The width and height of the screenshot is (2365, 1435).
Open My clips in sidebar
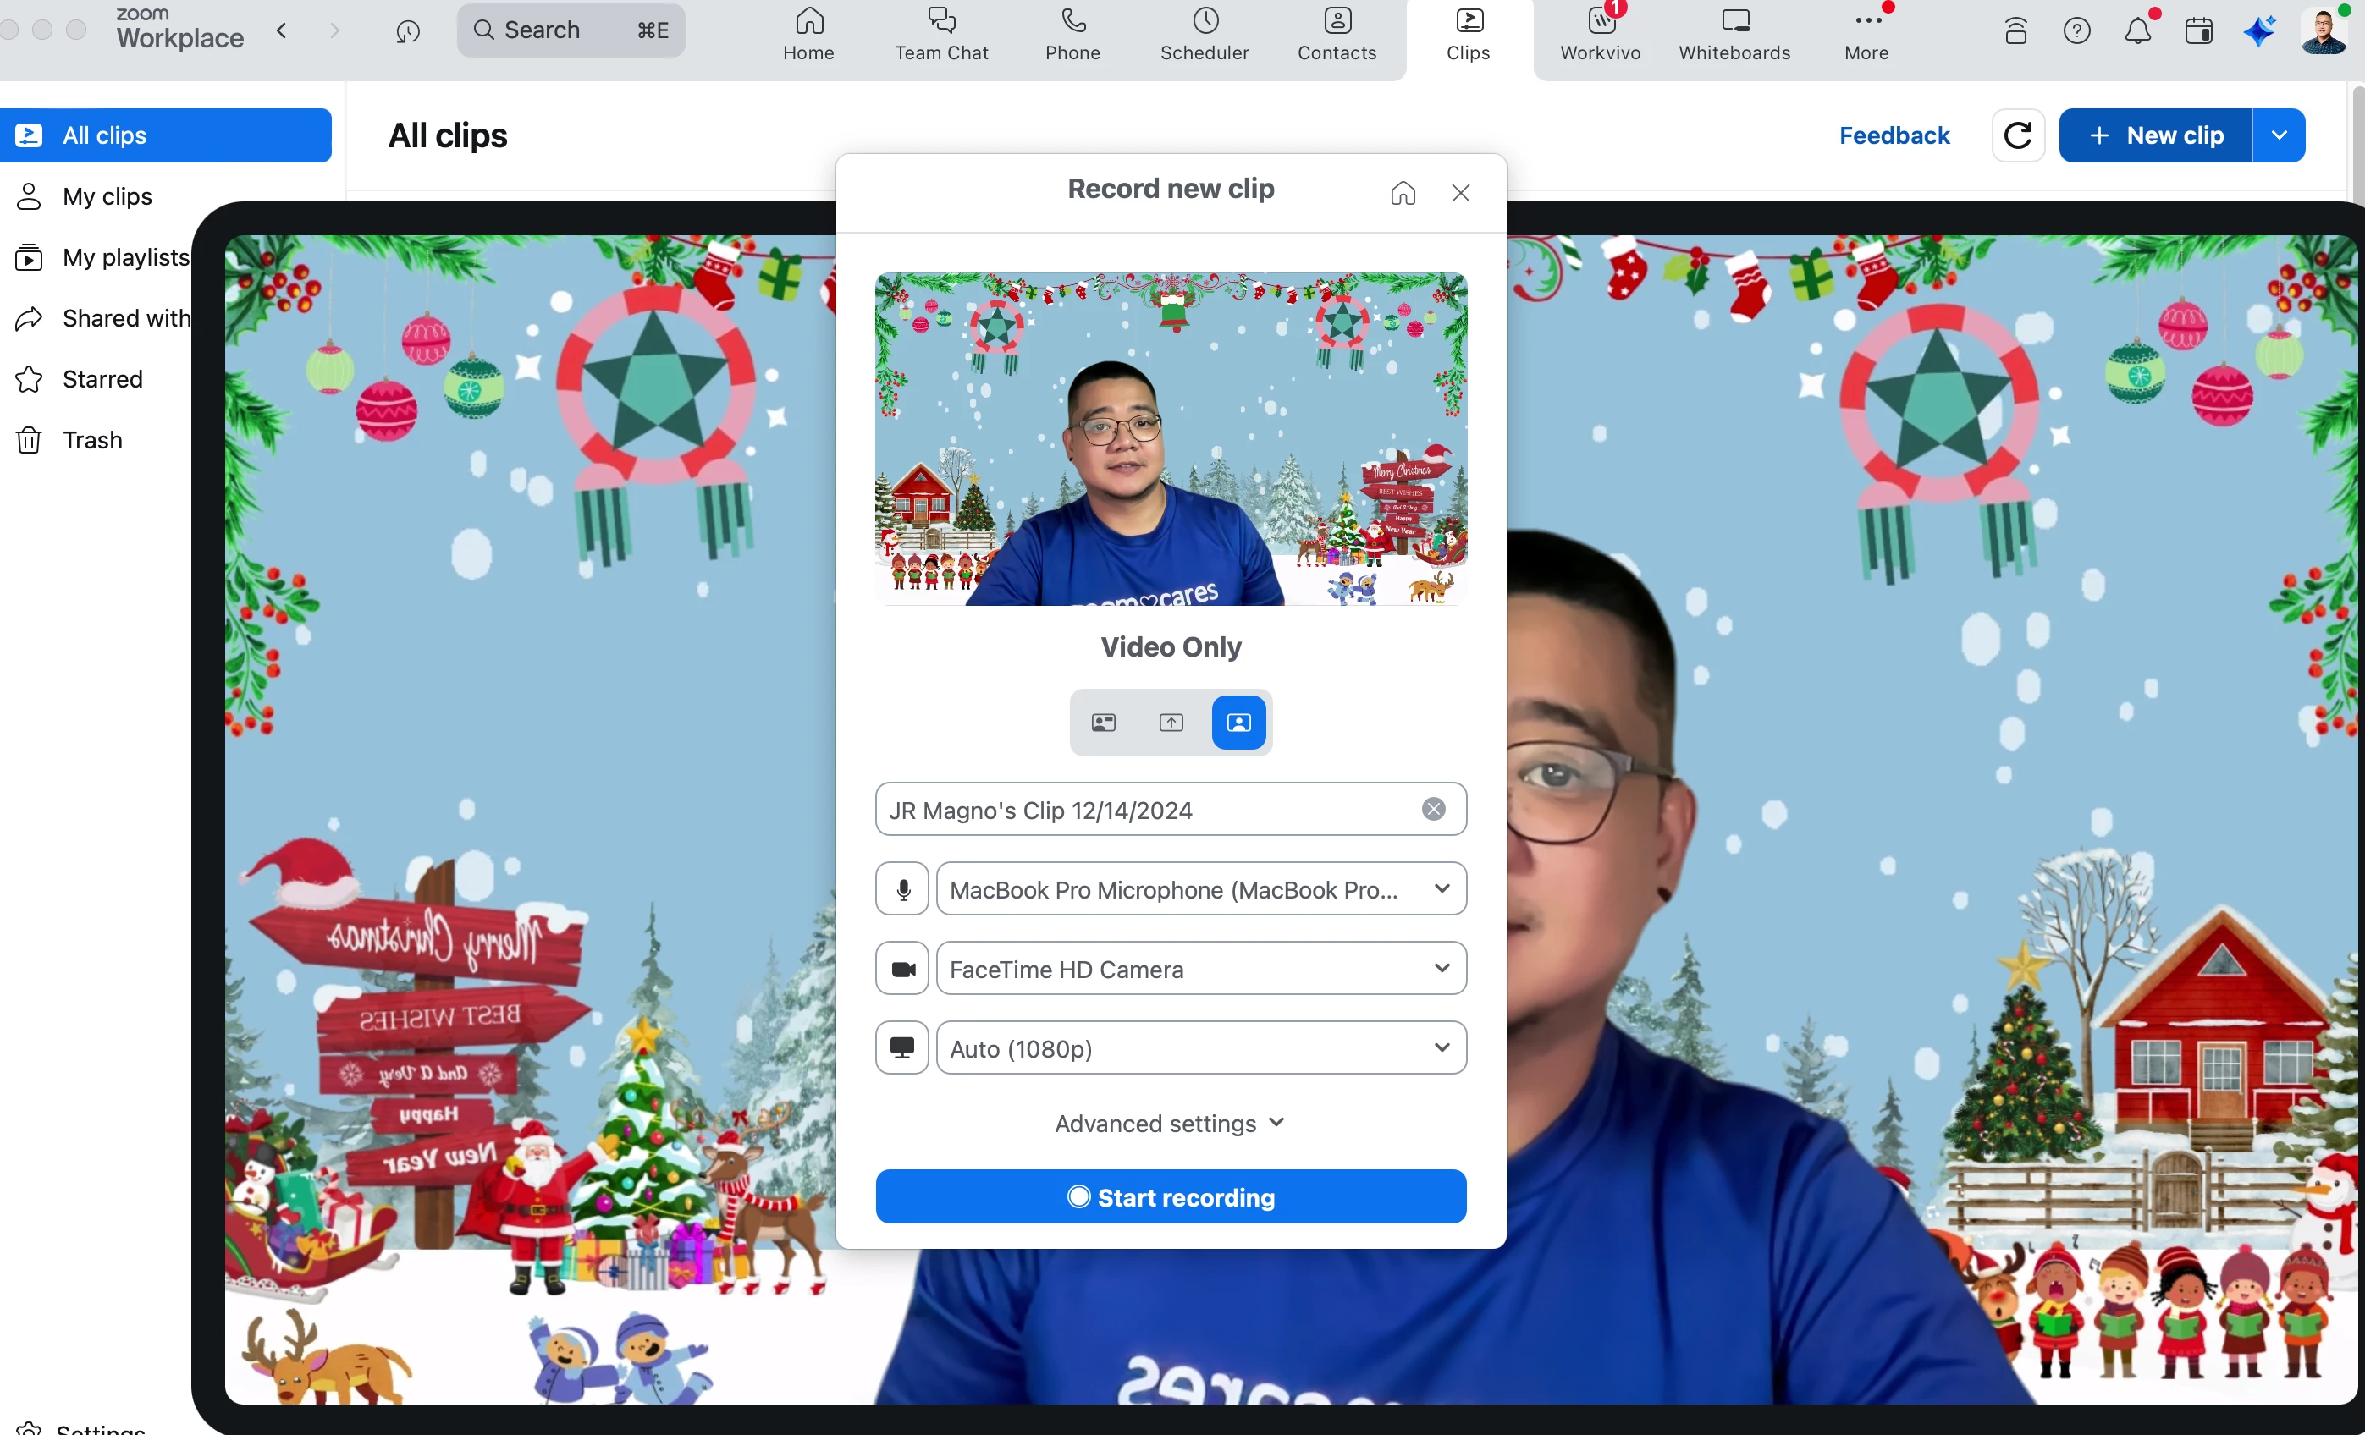coord(107,196)
